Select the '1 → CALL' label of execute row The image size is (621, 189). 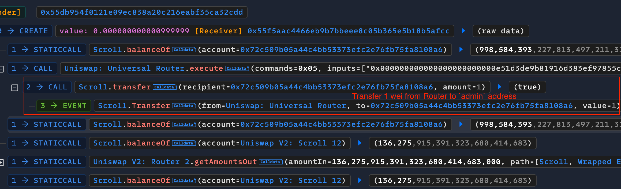32,68
